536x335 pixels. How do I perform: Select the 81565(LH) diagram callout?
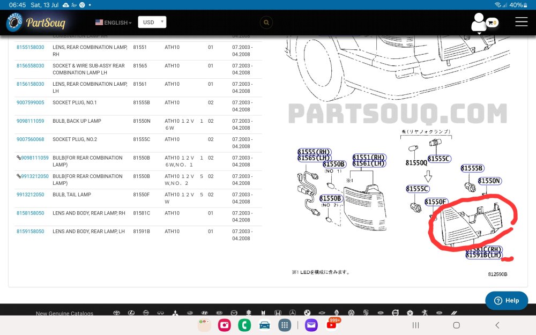coord(314,158)
